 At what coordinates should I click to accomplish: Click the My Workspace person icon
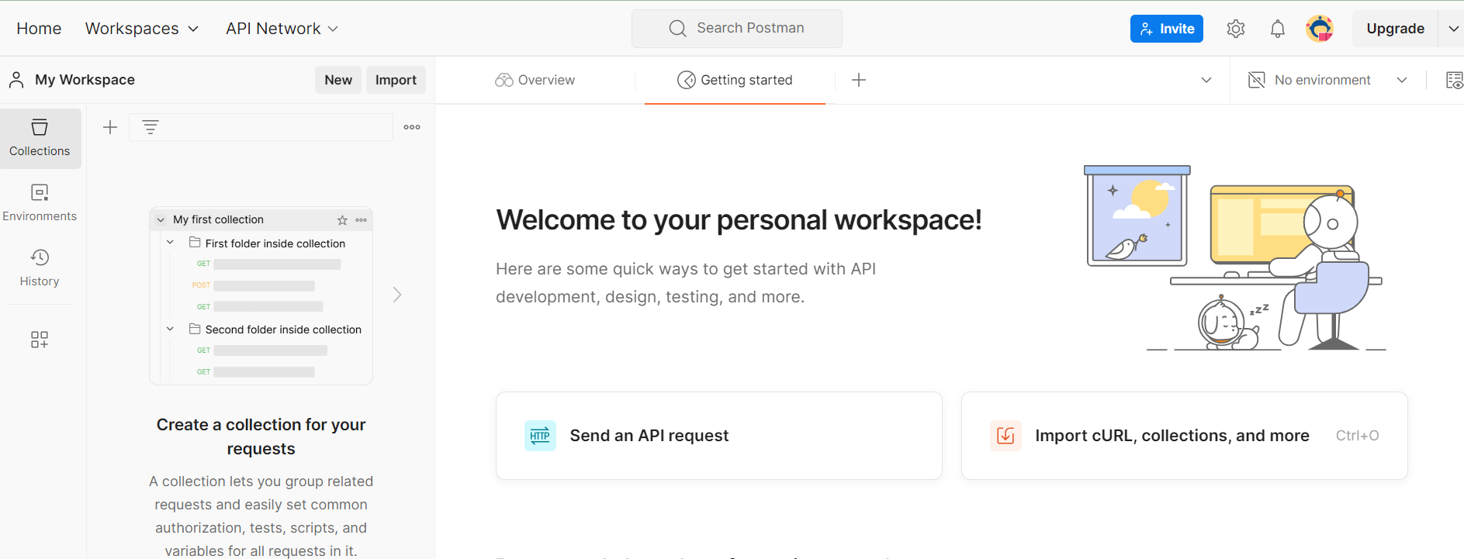[x=16, y=80]
